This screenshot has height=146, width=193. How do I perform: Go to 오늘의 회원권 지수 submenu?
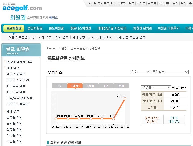22,37
